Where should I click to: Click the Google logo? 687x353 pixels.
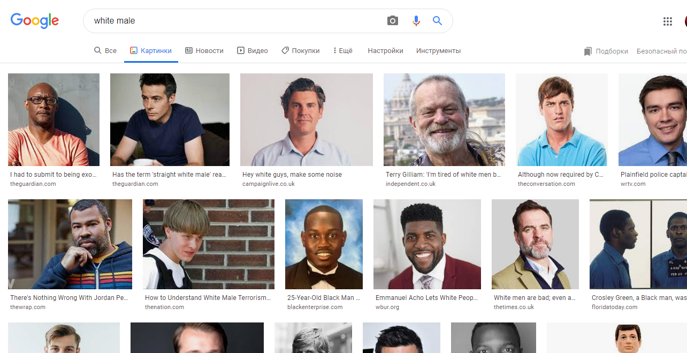click(35, 20)
